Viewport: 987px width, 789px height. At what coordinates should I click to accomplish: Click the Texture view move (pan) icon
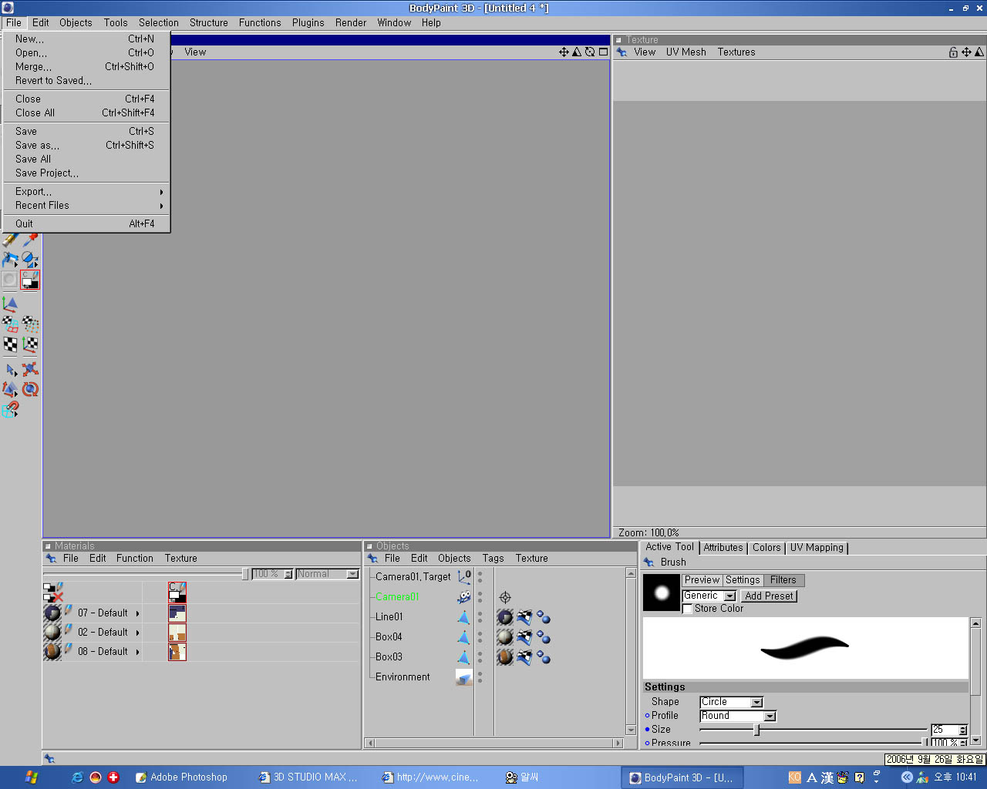click(966, 52)
